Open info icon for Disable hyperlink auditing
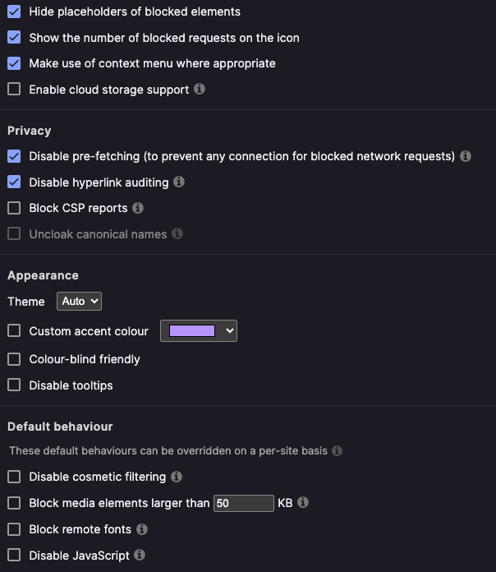This screenshot has height=572, width=496. (178, 182)
